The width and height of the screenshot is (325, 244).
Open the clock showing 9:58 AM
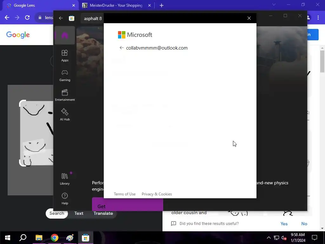click(x=298, y=238)
